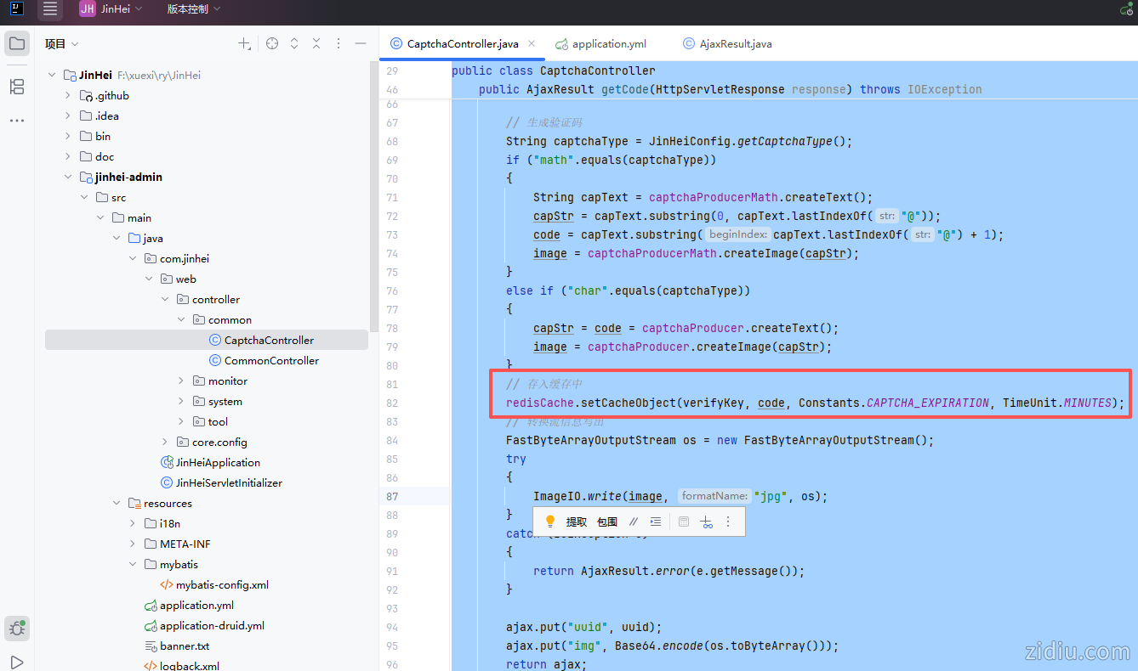
Task: Open the Debug tool window
Action: [x=17, y=629]
